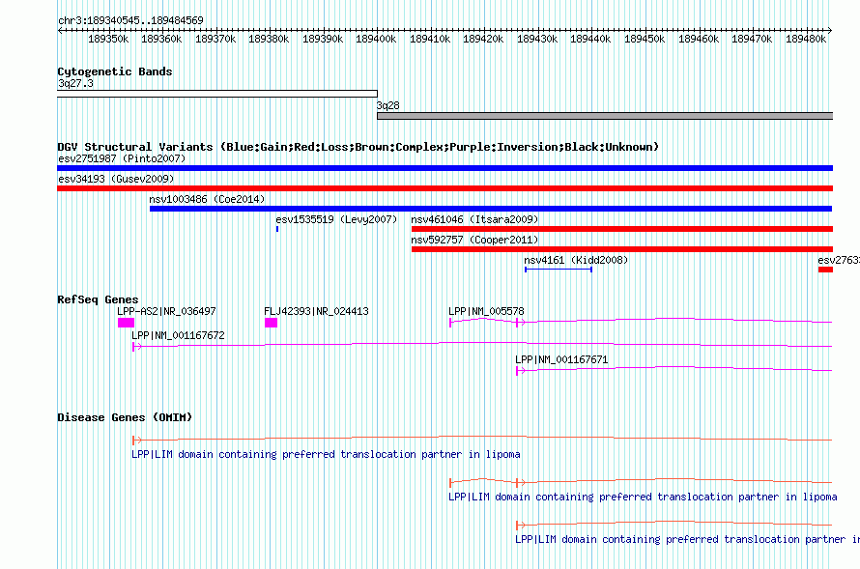
Task: Click the LPP NM_001167671 transcript start arrow
Action: (521, 371)
